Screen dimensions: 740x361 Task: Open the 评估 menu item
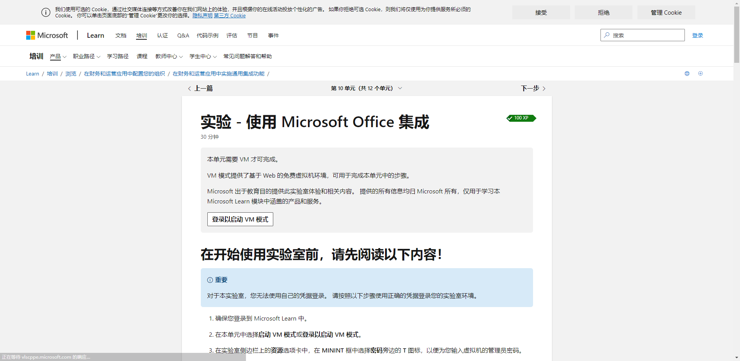pyautogui.click(x=232, y=35)
